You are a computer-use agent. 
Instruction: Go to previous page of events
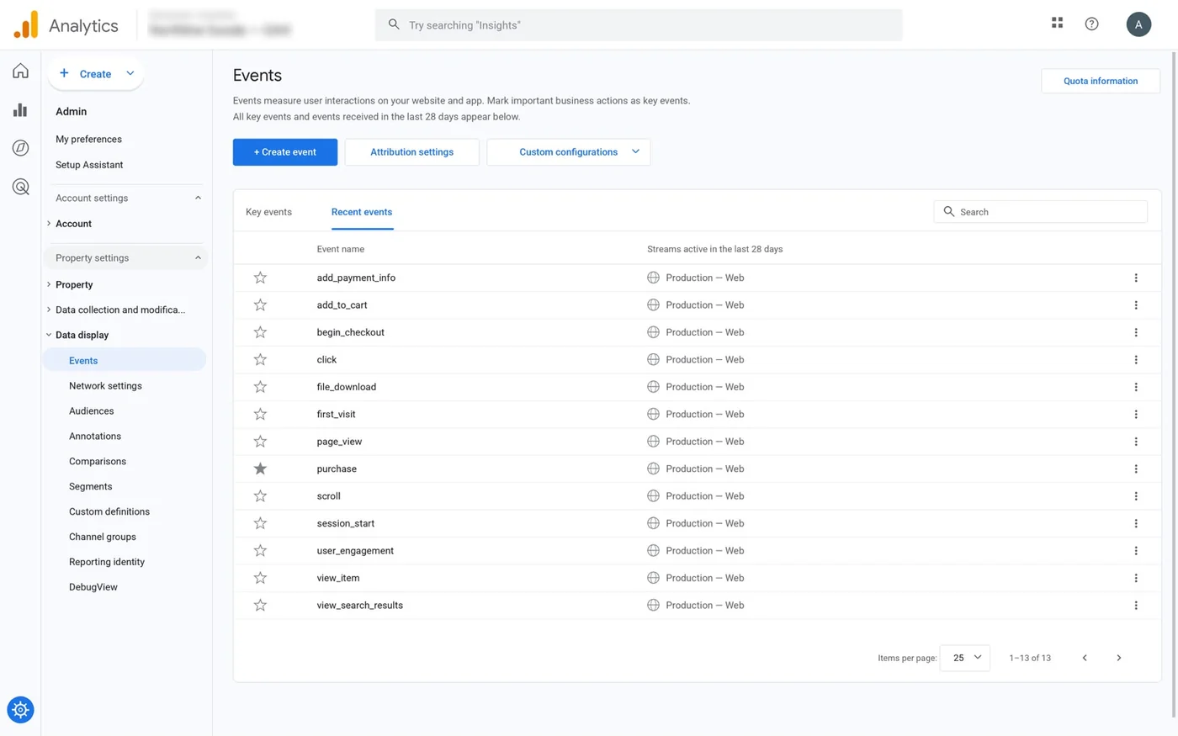[x=1085, y=658]
